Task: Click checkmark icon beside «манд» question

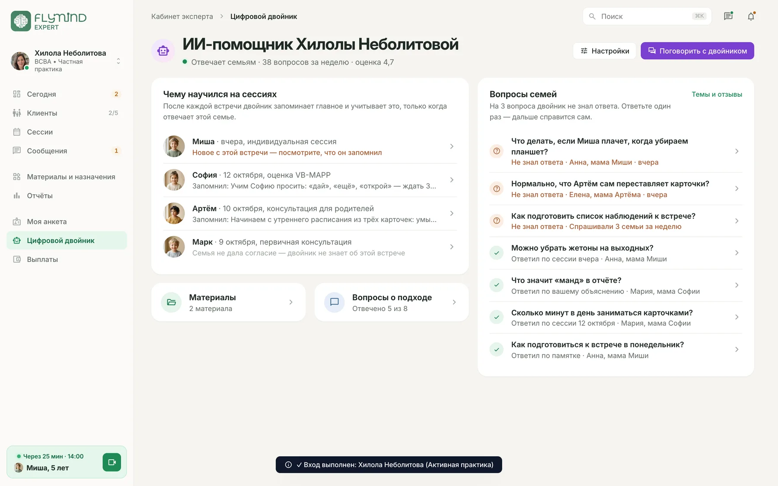Action: coord(497,285)
